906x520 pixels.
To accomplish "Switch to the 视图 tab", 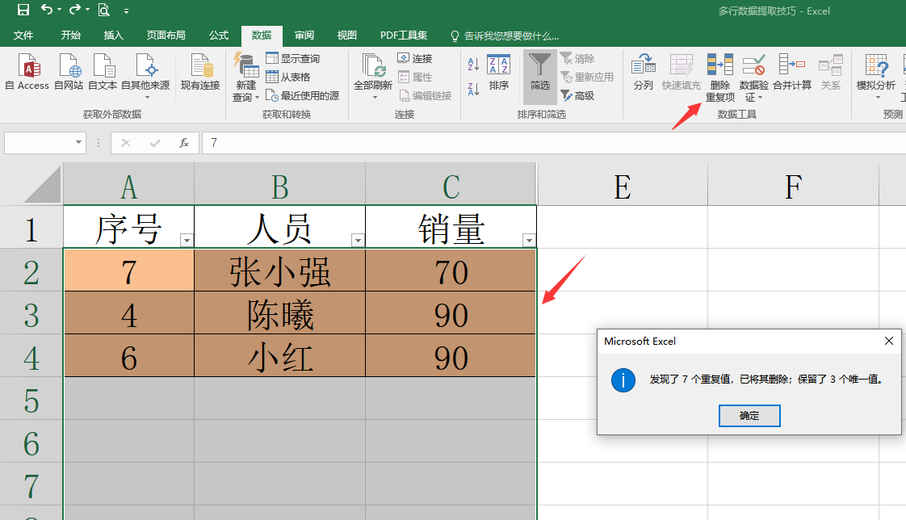I will pyautogui.click(x=346, y=36).
